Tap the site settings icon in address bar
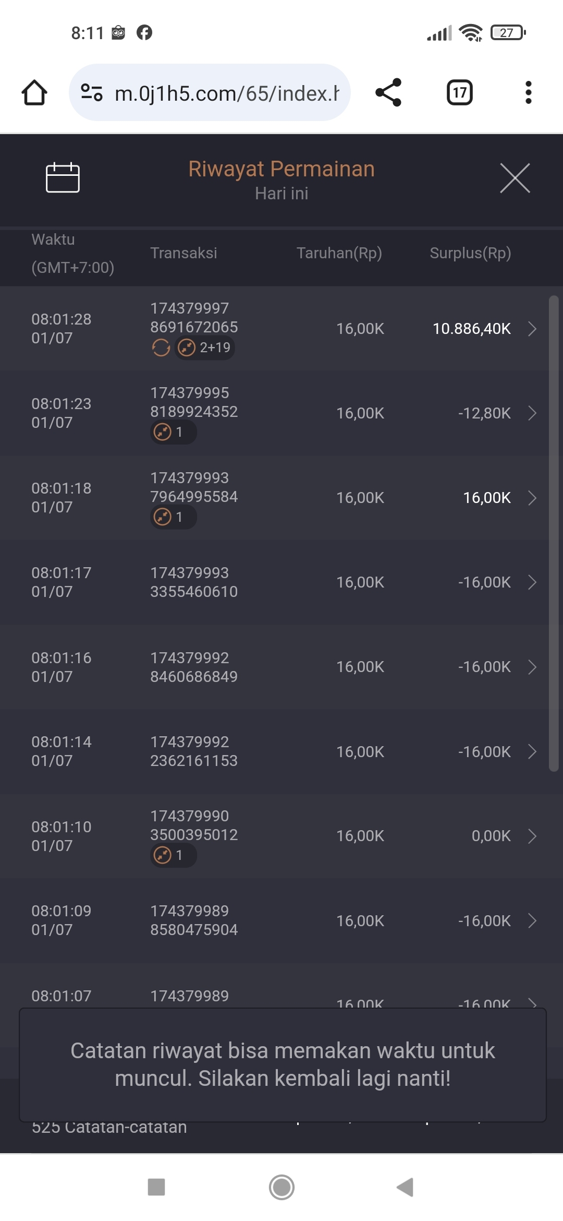The image size is (563, 1221). pos(92,93)
